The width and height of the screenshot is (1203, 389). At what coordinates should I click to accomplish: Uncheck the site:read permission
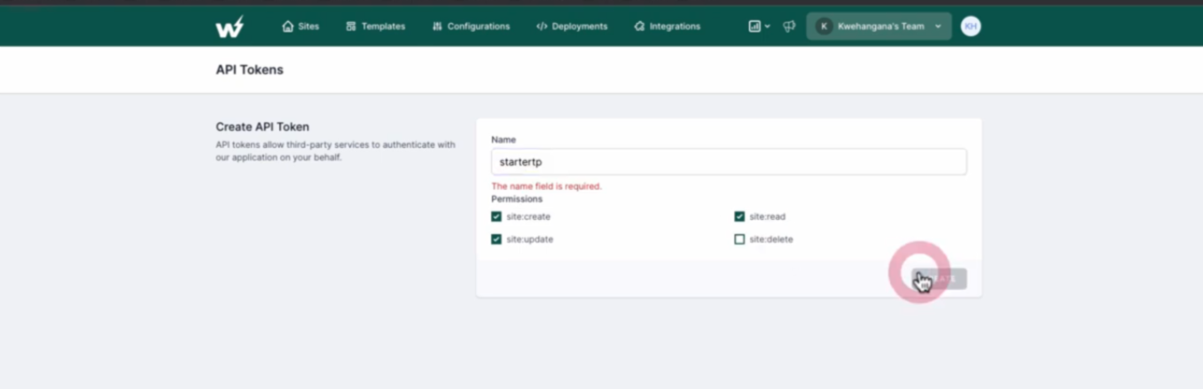[x=739, y=216]
